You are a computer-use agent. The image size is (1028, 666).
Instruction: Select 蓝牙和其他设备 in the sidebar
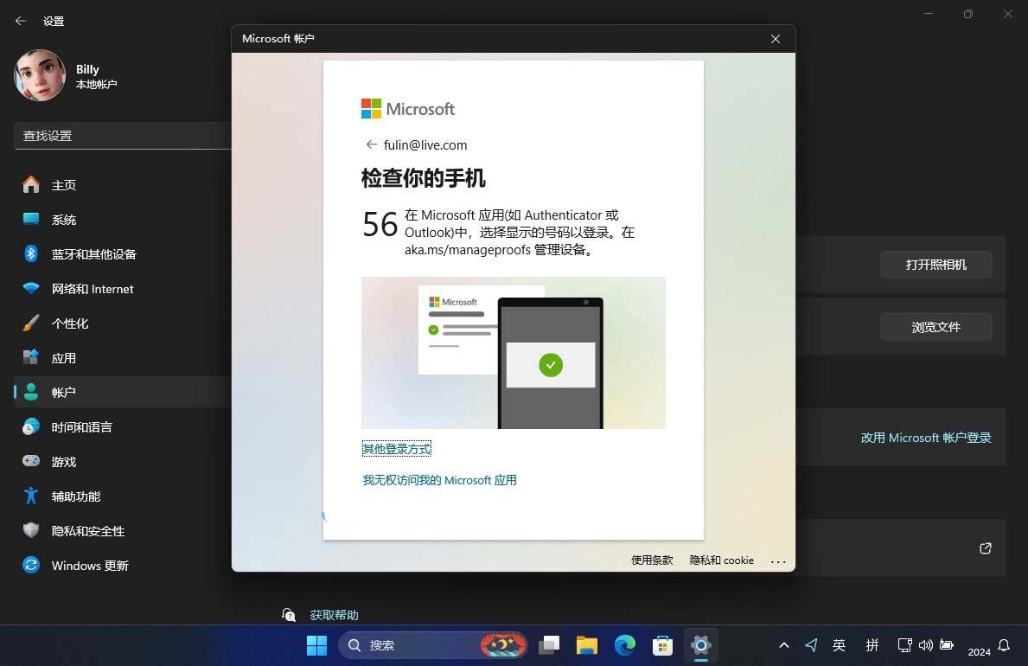pos(93,253)
